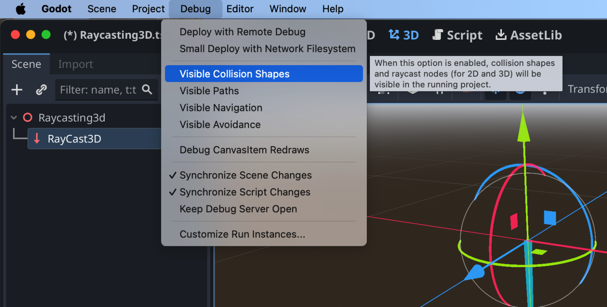The image size is (607, 307).
Task: Uncheck Synchronize Script Changes
Action: (244, 192)
